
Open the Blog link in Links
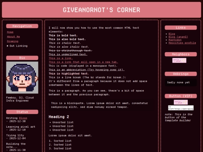(172, 34)
